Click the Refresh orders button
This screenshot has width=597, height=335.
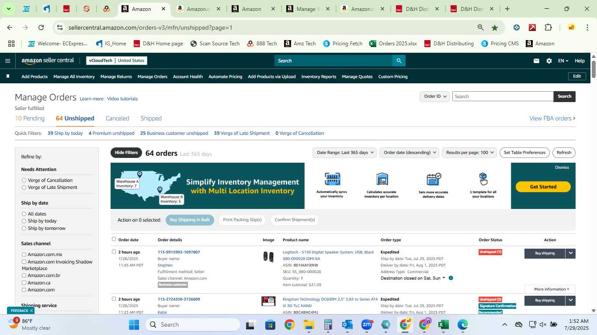point(564,153)
